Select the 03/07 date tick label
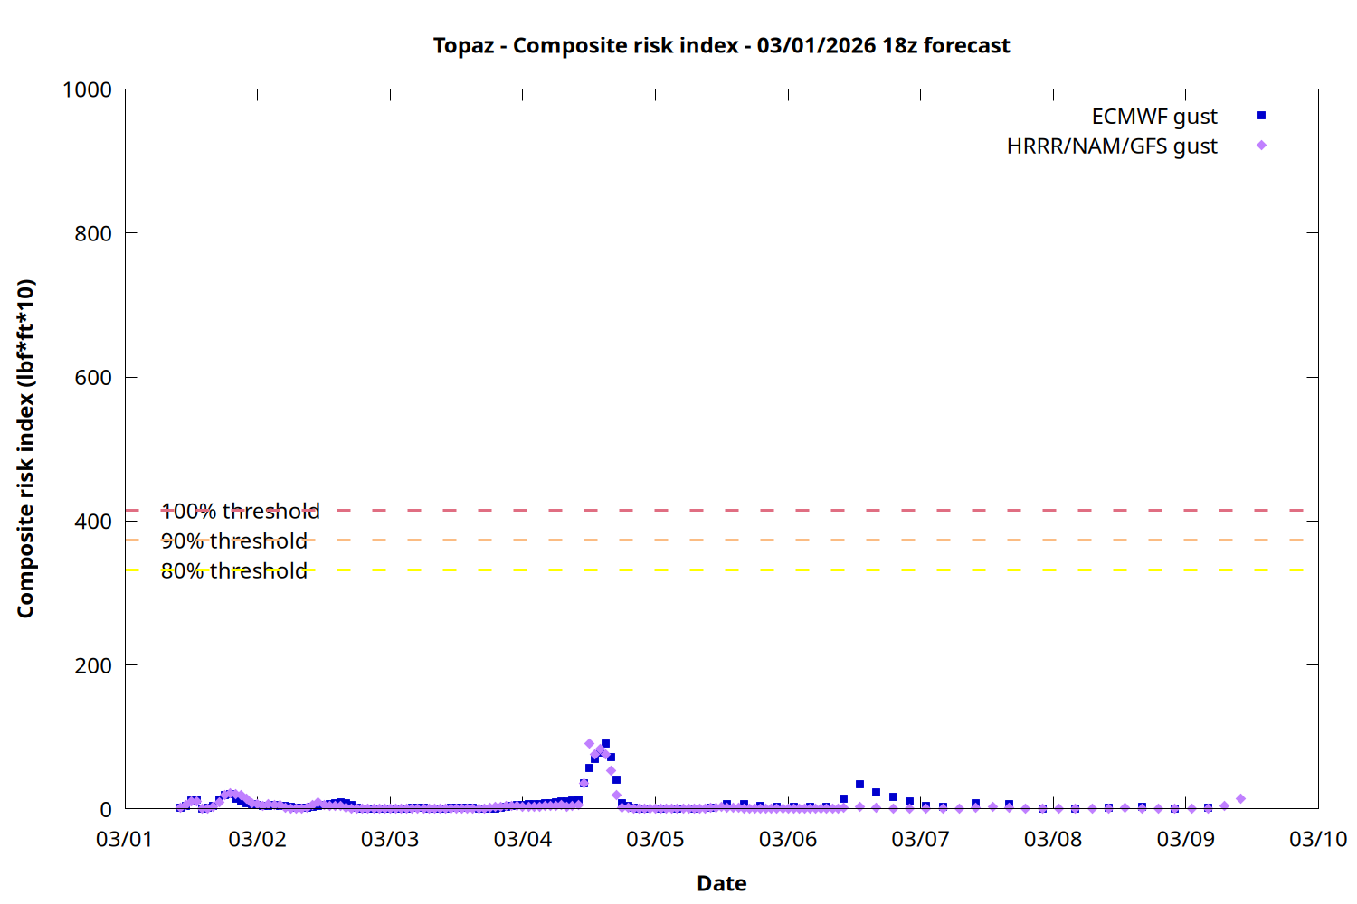 (x=920, y=840)
